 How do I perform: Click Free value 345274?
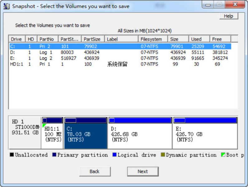coord(220,58)
